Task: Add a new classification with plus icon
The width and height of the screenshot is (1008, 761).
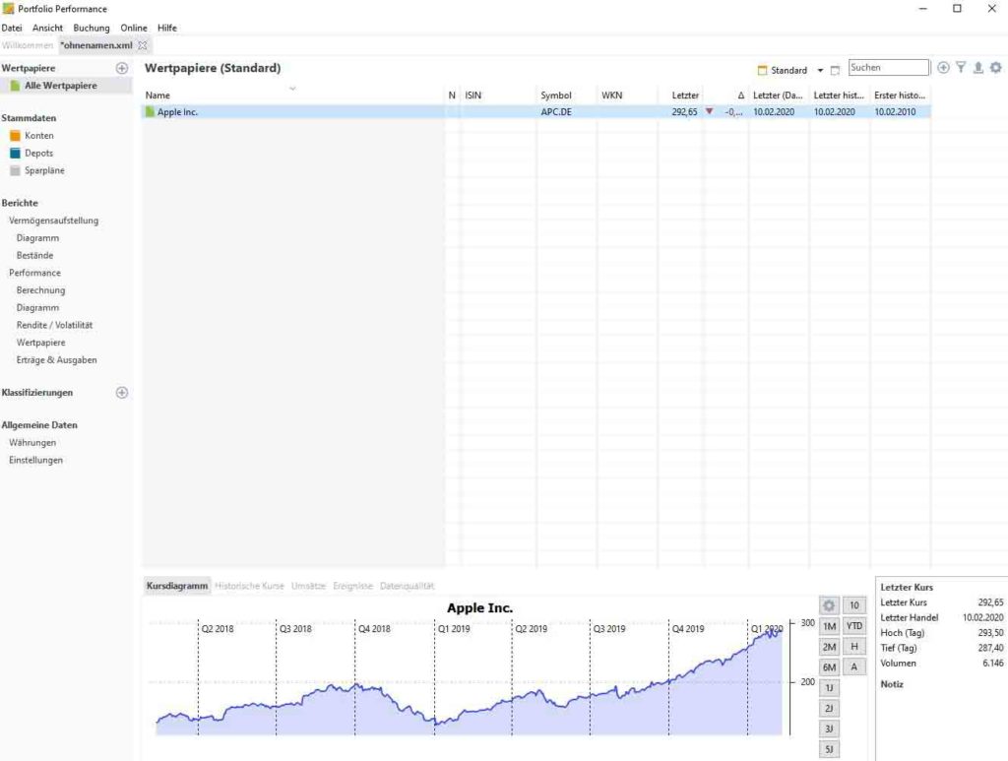Action: pyautogui.click(x=121, y=393)
